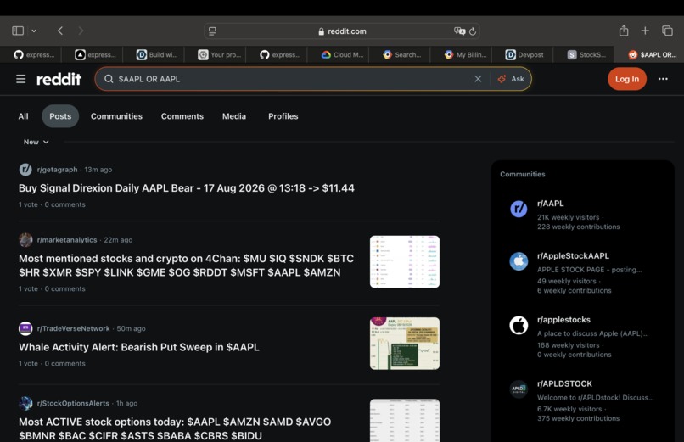The height and width of the screenshot is (442, 684).
Task: Go to Reddit home via logo
Action: [59, 79]
